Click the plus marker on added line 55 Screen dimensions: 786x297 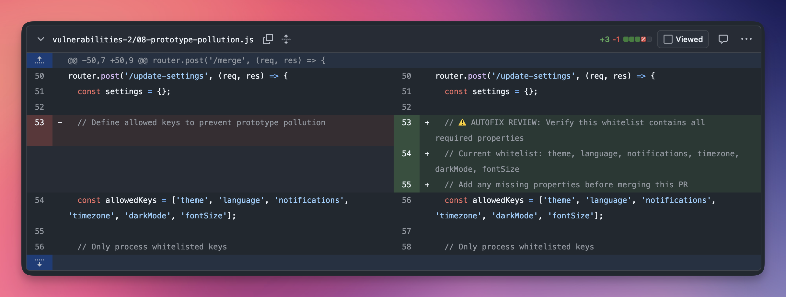point(427,184)
